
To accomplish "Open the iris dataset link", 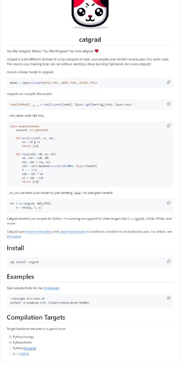I will point(51,288).
